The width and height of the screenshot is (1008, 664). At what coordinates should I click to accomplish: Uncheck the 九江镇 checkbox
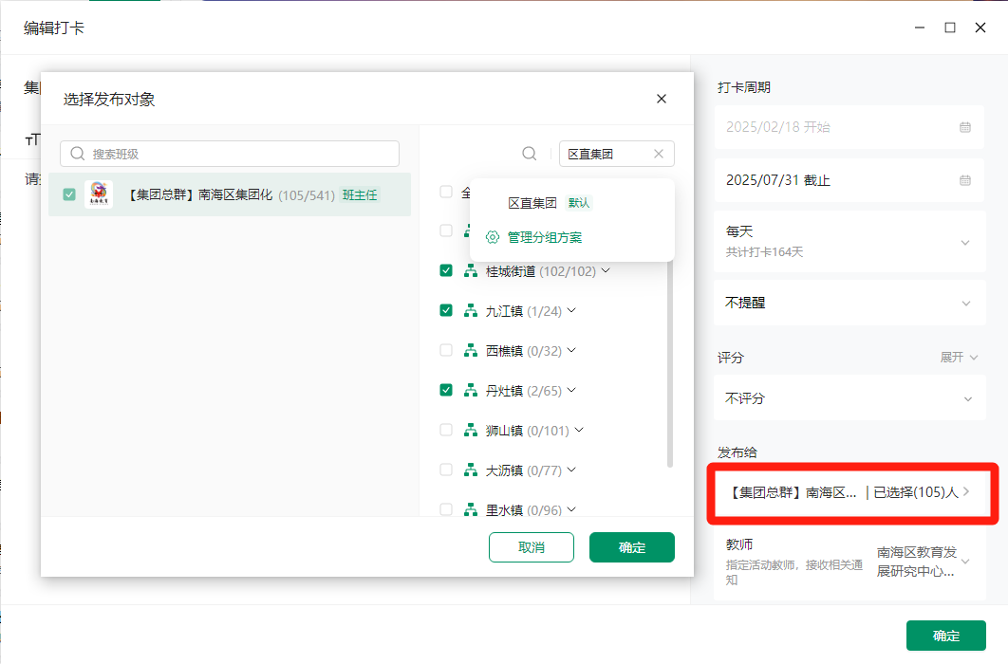tap(446, 310)
